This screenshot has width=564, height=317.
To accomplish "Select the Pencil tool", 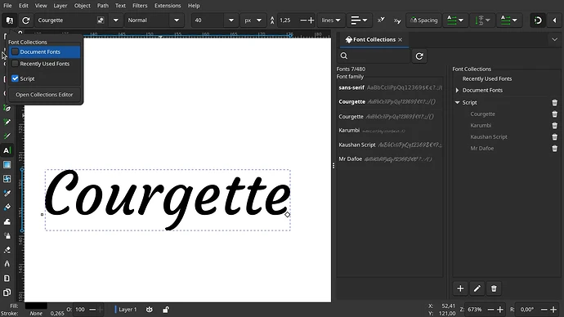I will click(7, 122).
